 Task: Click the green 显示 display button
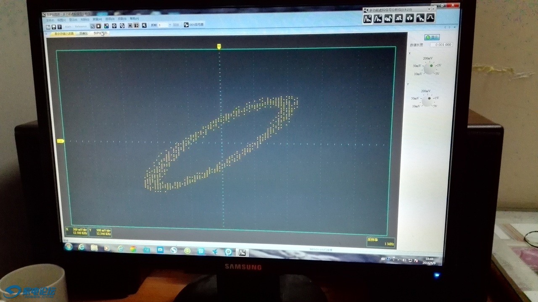pyautogui.click(x=432, y=37)
